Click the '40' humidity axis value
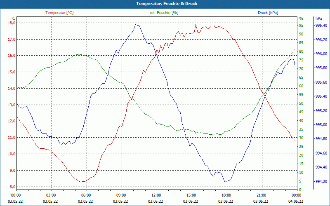 point(301,120)
